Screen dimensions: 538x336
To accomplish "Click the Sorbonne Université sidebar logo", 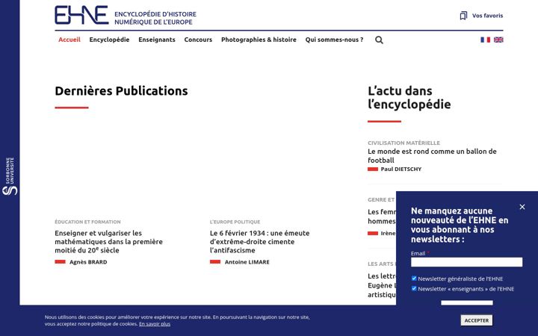I will (x=10, y=176).
